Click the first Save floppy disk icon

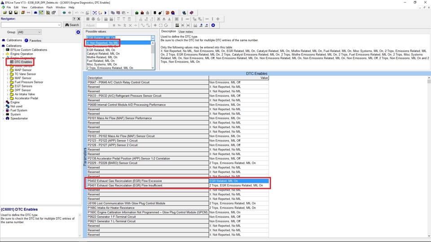[x=10, y=13]
